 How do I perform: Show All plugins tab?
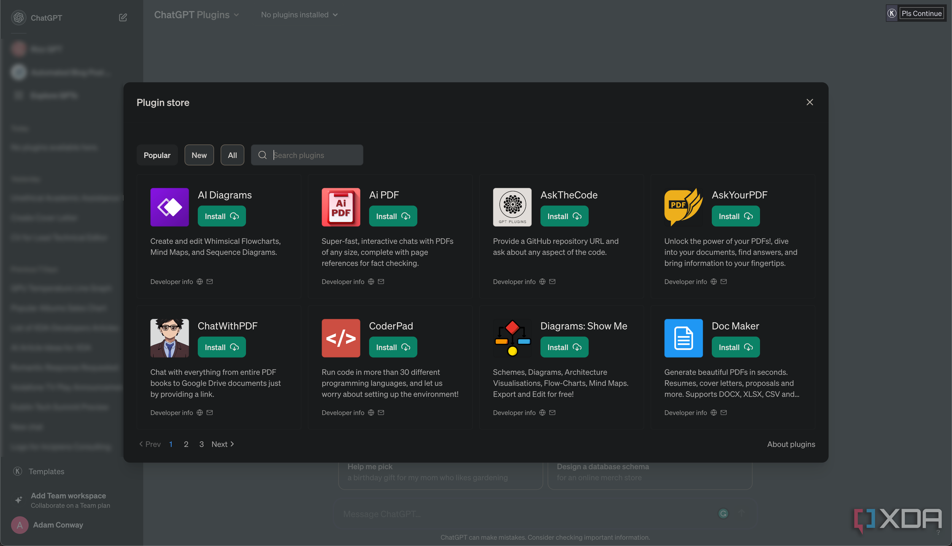click(232, 155)
